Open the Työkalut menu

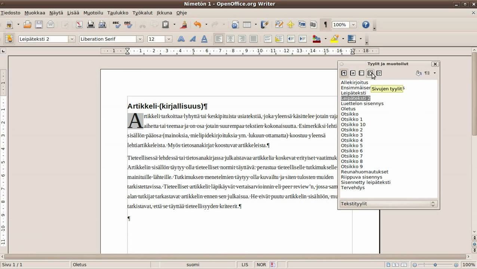[x=142, y=13]
